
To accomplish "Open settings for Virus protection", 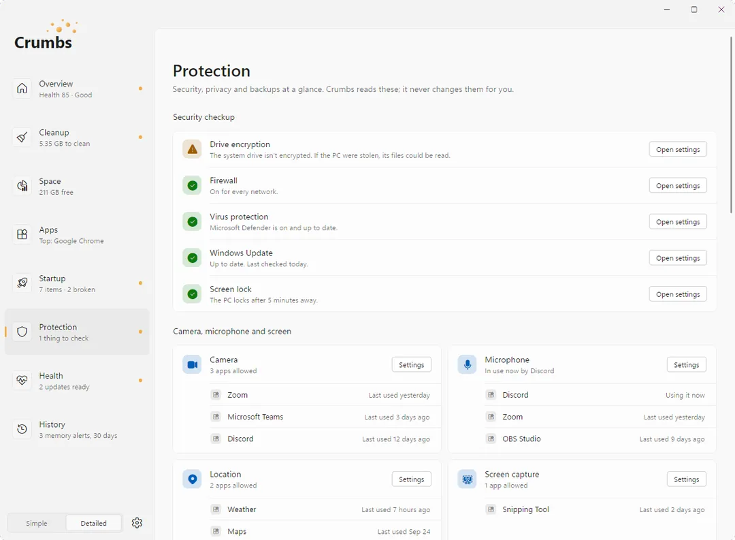I will pyautogui.click(x=678, y=221).
